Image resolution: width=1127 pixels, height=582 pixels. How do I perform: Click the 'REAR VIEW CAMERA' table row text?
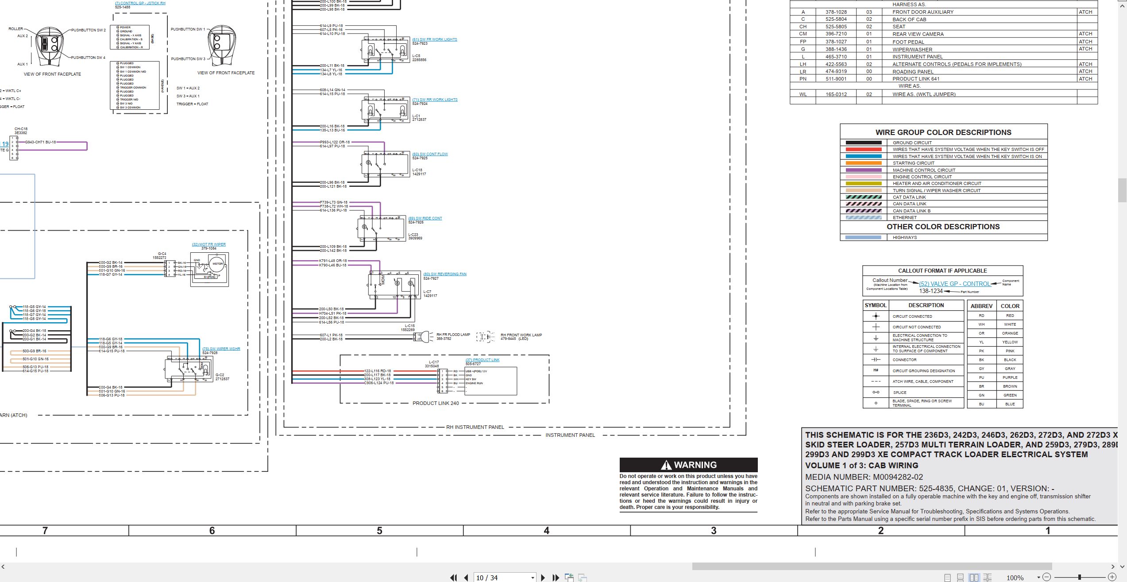(918, 34)
